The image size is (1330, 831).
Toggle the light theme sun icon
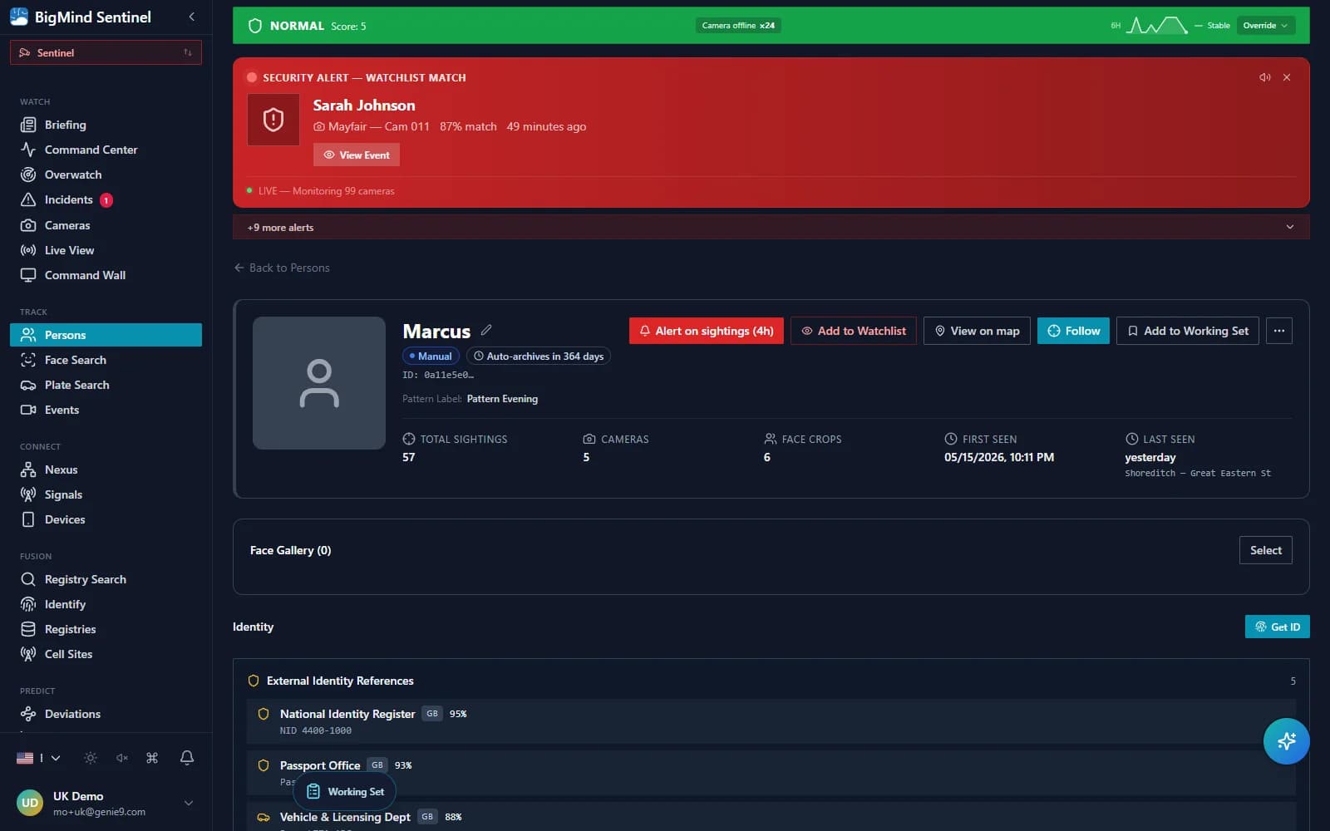pyautogui.click(x=91, y=758)
